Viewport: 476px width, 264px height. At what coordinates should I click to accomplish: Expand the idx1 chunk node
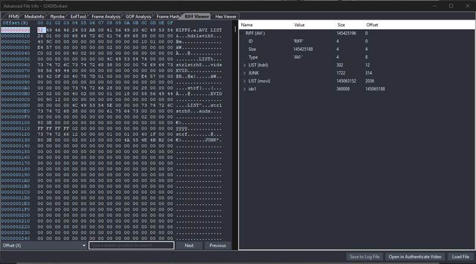click(x=244, y=89)
